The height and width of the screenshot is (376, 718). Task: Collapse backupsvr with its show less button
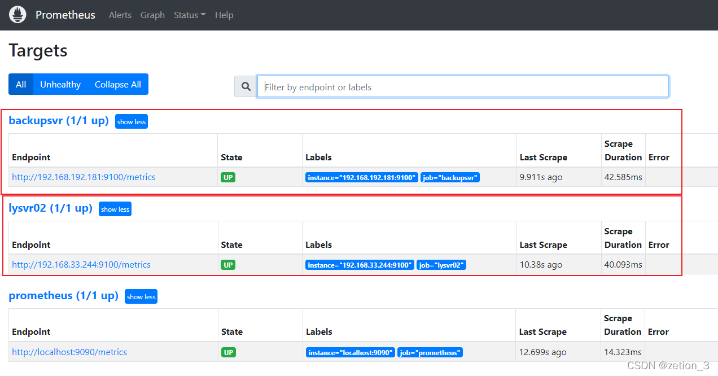click(x=132, y=121)
